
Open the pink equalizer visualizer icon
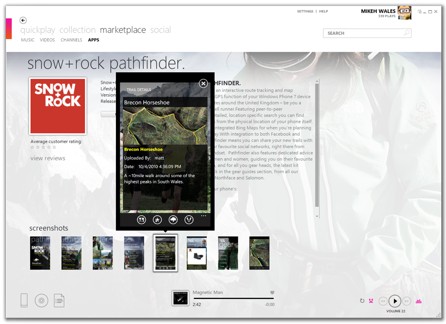[x=419, y=301]
